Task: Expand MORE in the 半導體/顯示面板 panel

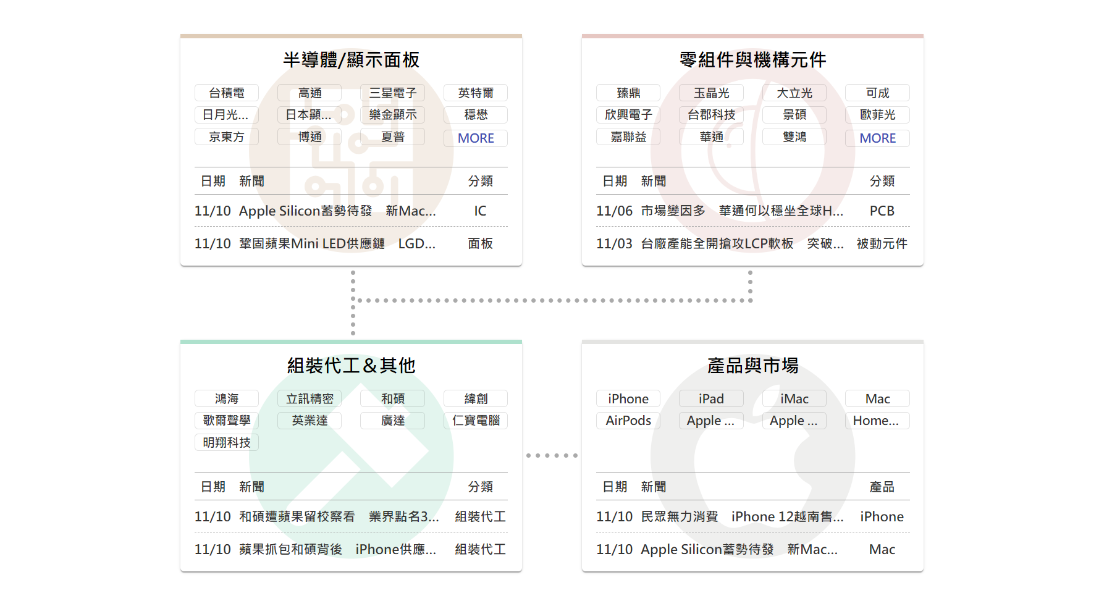Action: 475,138
